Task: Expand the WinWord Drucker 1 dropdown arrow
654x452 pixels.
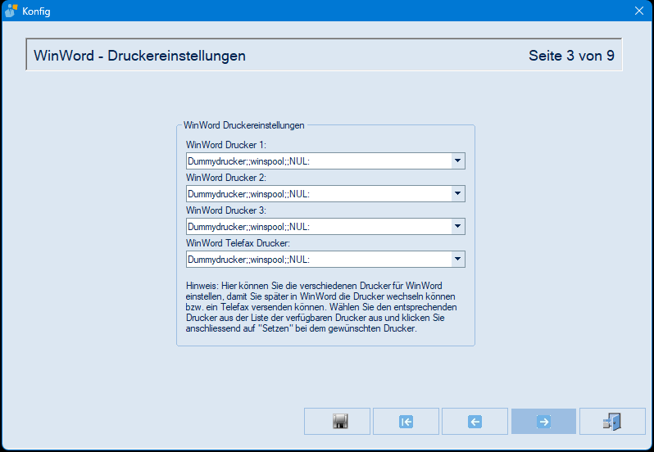Action: 457,160
